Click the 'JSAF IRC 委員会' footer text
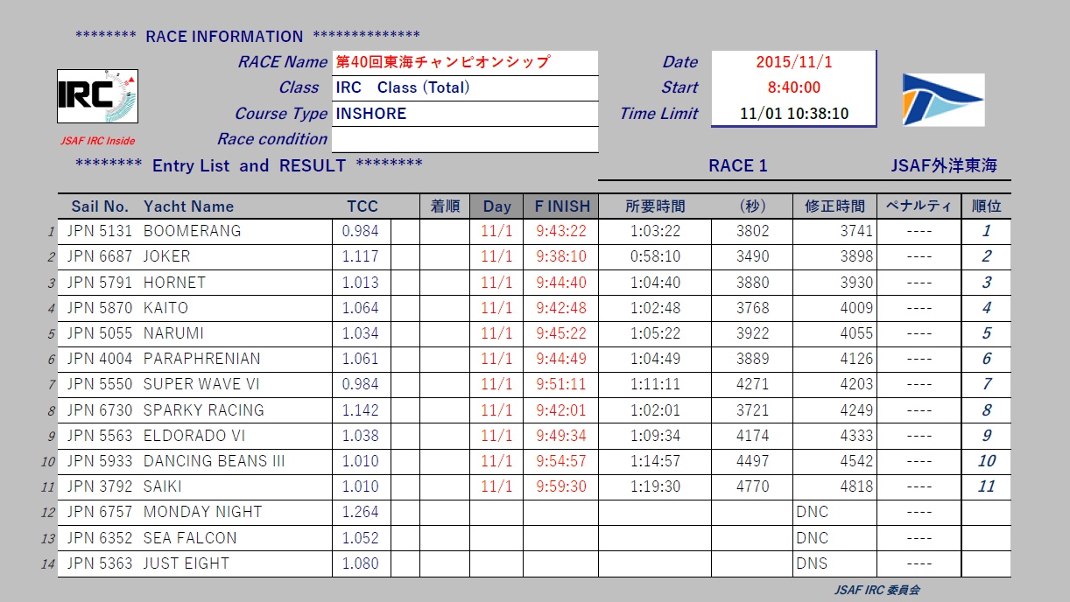 click(x=877, y=590)
